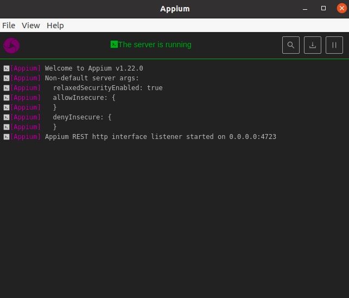
Task: Click the [Appium] tag on Welcome line
Action: 26,68
